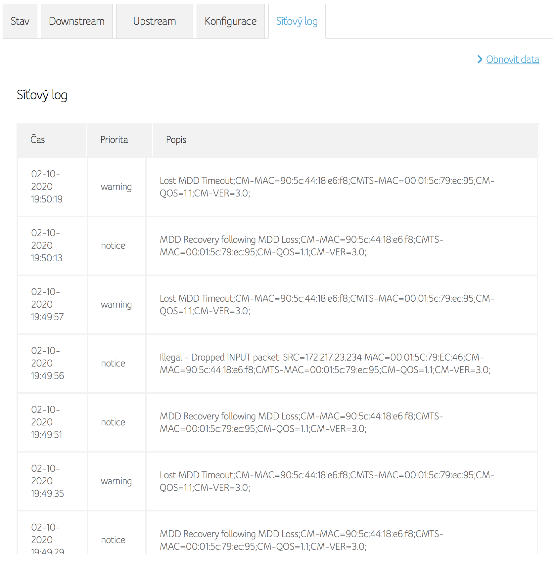Click the Obnovit data link
This screenshot has width=556, height=567.
513,59
